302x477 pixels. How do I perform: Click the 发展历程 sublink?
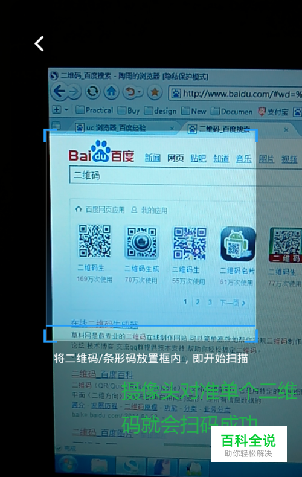pos(104,406)
